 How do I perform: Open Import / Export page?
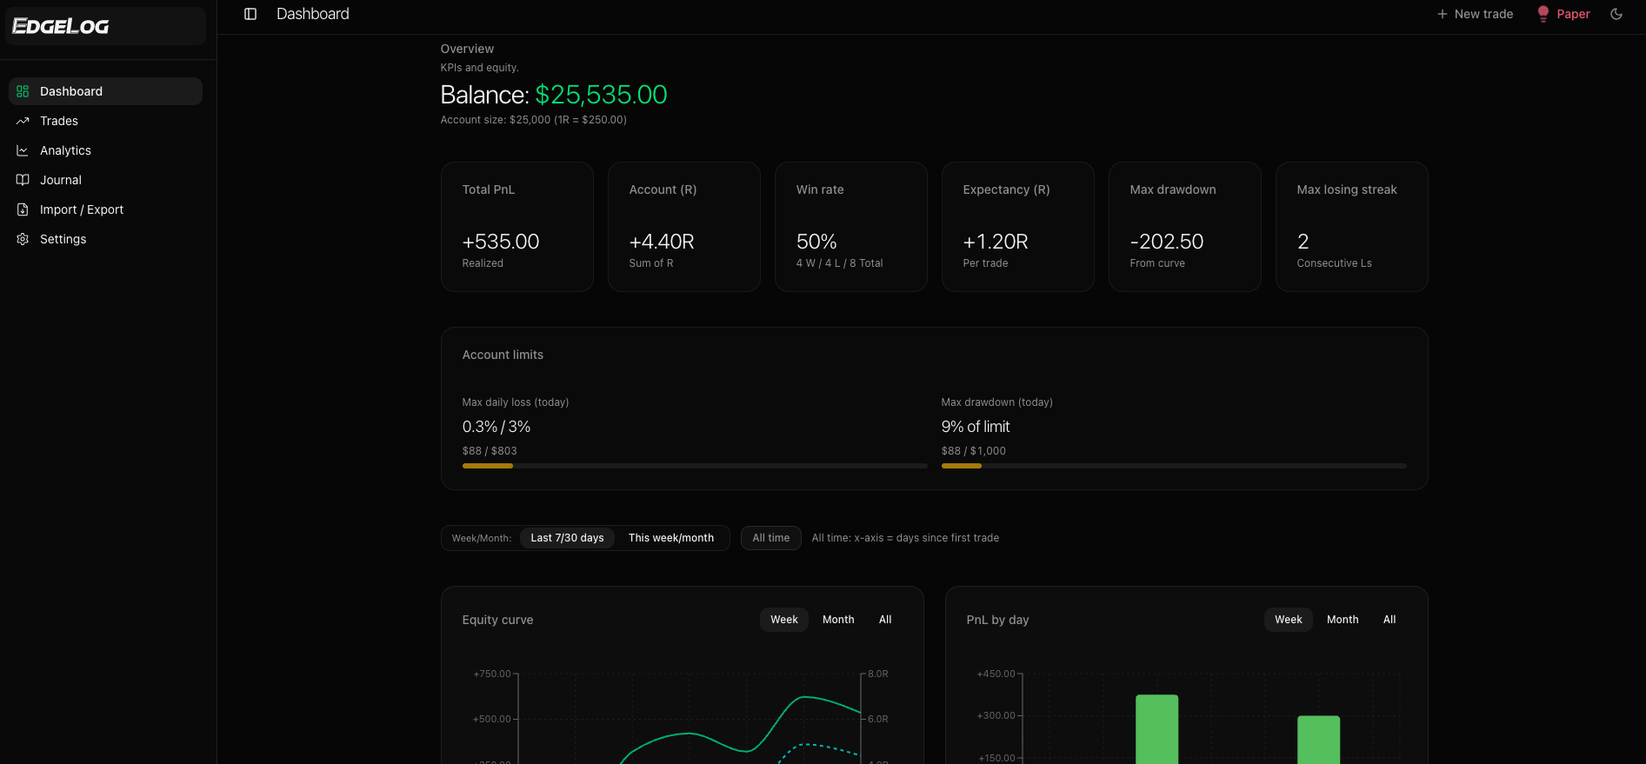(105, 209)
